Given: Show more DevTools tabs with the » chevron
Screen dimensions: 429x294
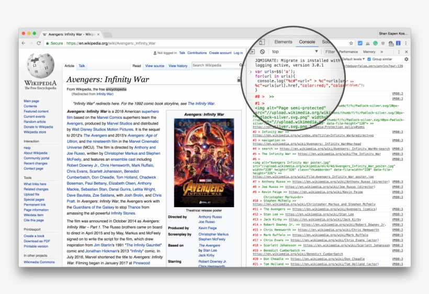Looking at the screenshot, I should pos(382,52).
